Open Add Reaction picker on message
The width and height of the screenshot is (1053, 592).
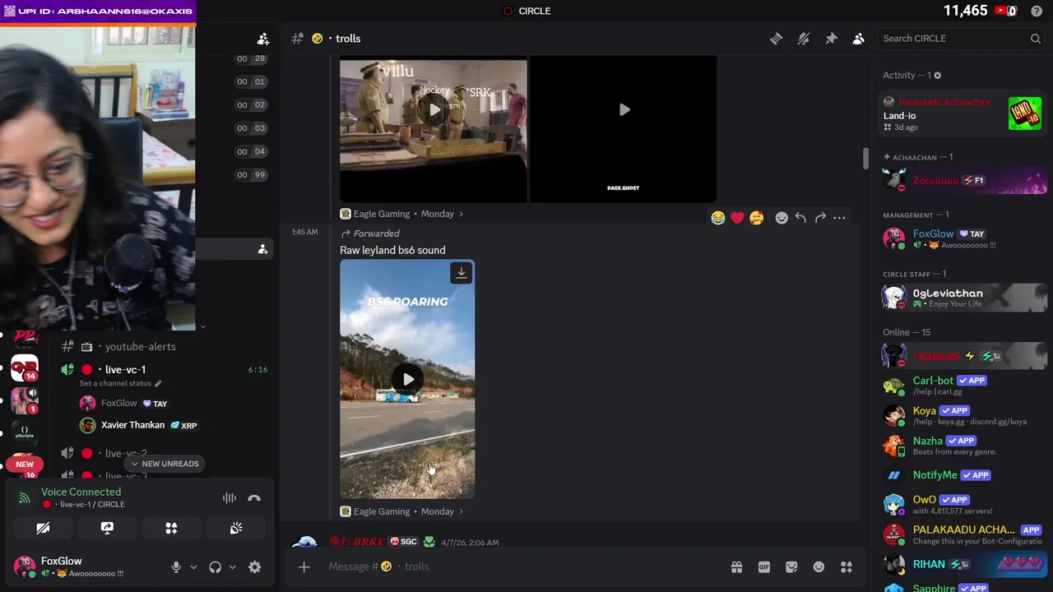click(x=782, y=218)
